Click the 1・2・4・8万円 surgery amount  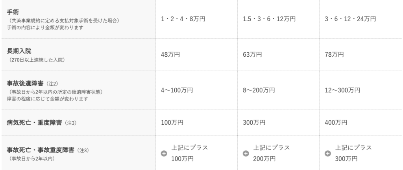click(x=183, y=18)
